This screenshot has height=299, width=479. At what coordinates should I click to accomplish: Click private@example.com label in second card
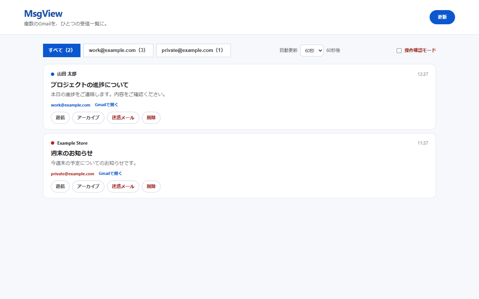tap(73, 174)
